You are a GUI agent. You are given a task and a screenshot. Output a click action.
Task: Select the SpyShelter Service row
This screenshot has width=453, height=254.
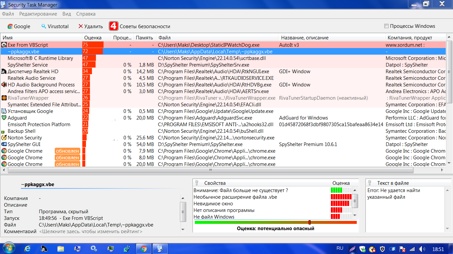pyautogui.click(x=223, y=65)
